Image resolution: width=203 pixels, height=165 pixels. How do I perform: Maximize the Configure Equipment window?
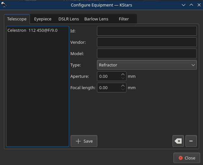coord(191,5)
